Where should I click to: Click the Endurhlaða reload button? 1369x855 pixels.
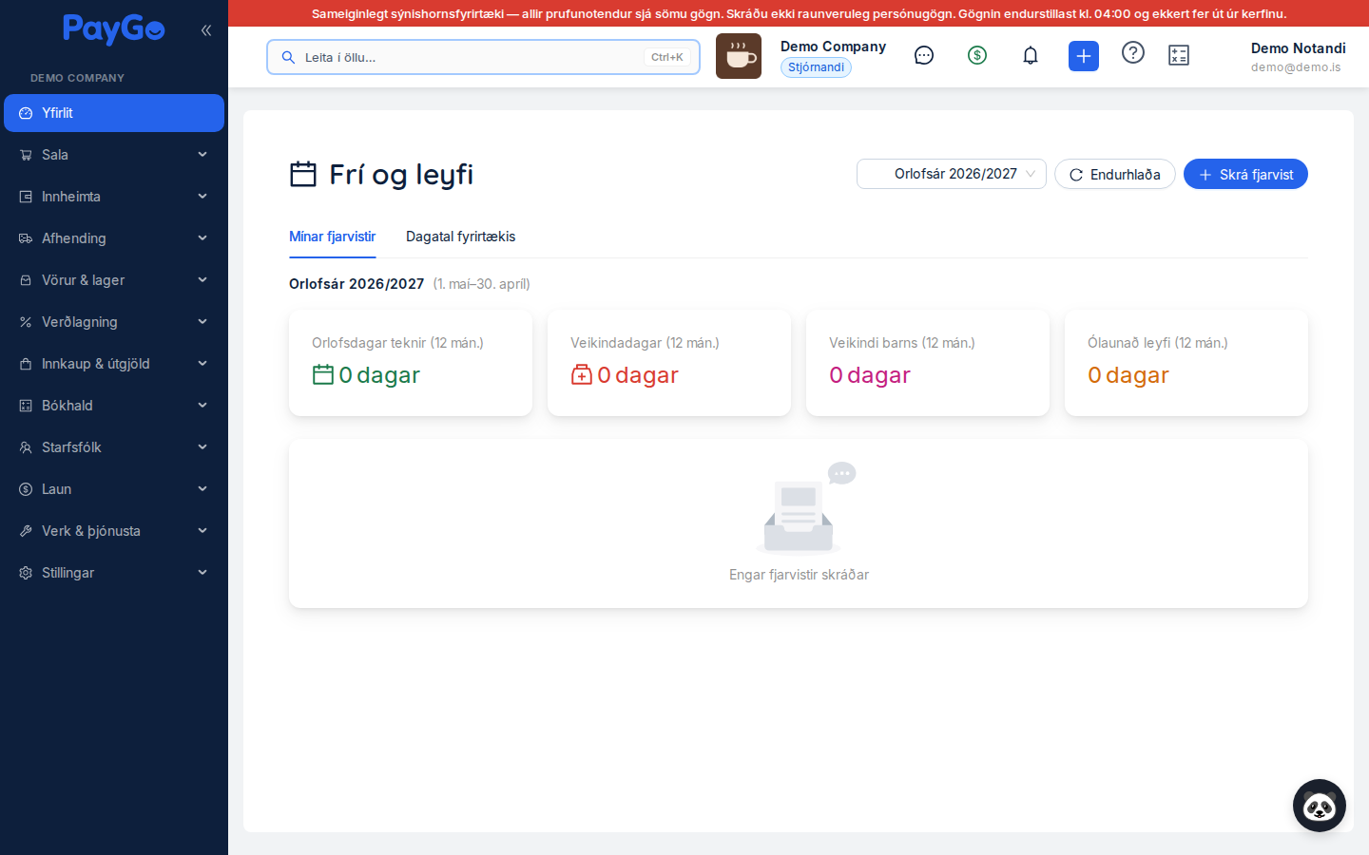[1115, 174]
